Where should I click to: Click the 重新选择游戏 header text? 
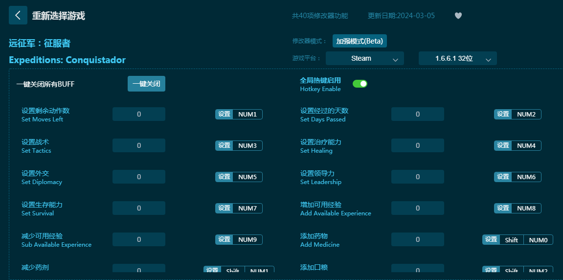coord(59,16)
